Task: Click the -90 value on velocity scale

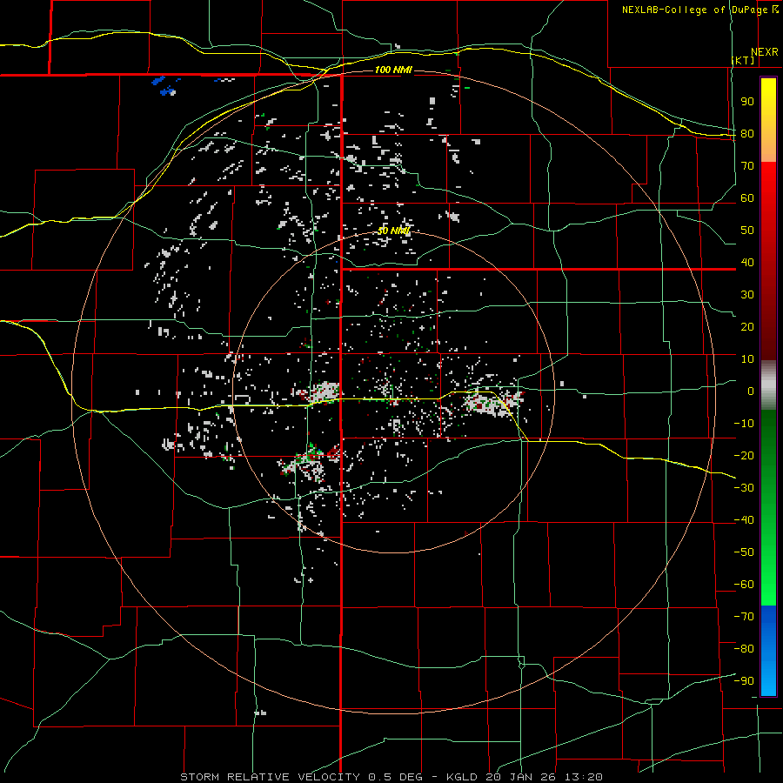Action: tap(744, 680)
